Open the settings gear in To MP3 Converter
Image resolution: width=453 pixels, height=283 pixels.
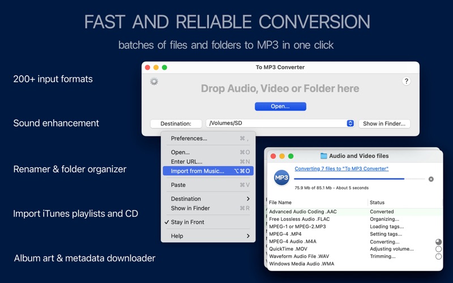(x=154, y=82)
